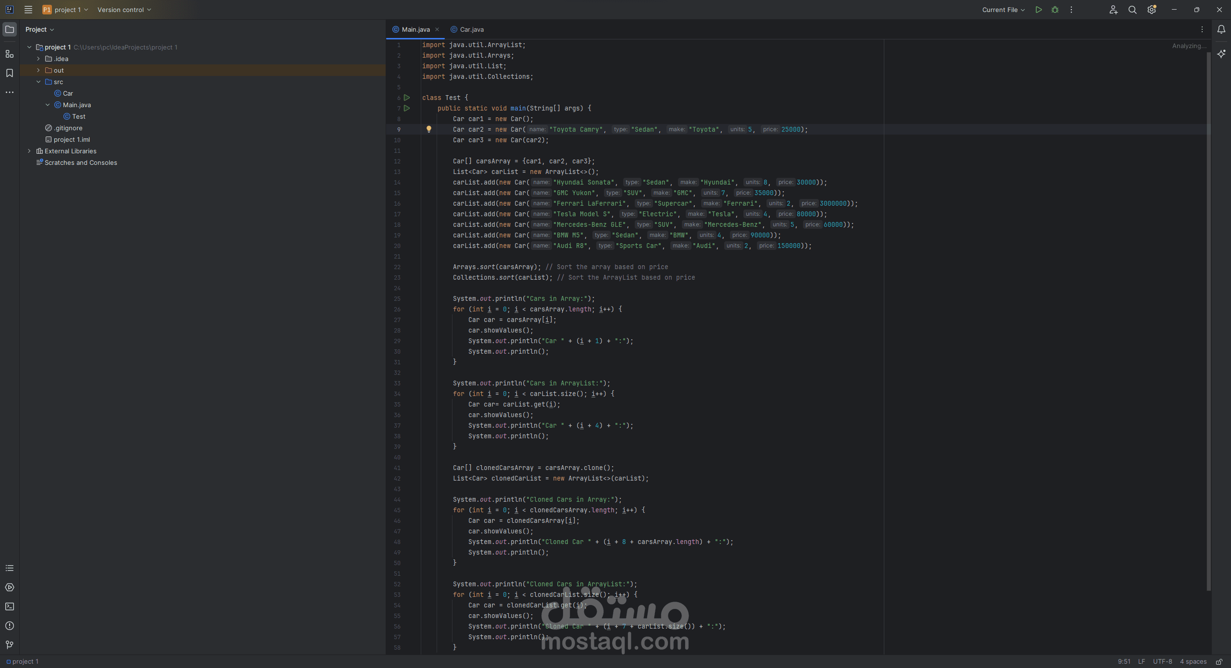Toggle read-only lock in status bar
This screenshot has height=668, width=1231.
pyautogui.click(x=1219, y=661)
